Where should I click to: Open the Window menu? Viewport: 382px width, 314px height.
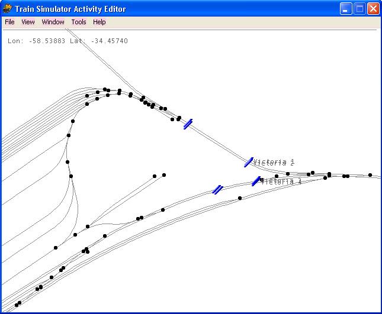[x=53, y=22]
